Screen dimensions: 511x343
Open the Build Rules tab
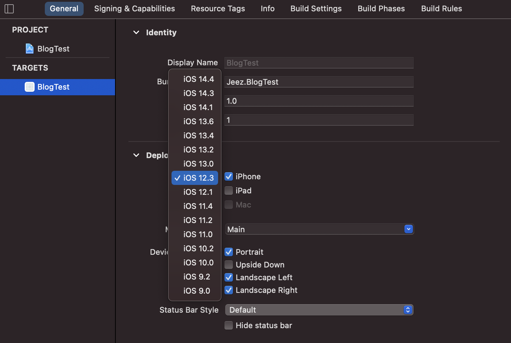coord(441,8)
